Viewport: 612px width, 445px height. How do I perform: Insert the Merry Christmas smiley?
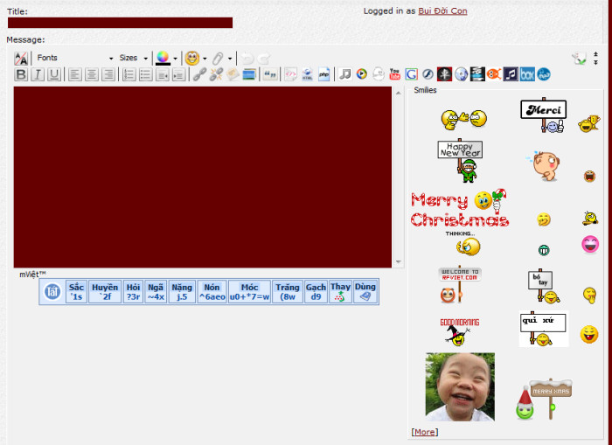460,210
